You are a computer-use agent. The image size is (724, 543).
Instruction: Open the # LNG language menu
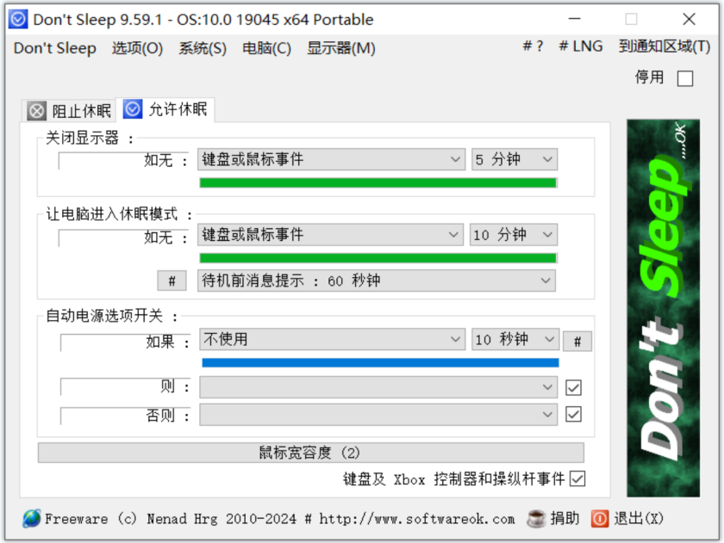point(580,46)
